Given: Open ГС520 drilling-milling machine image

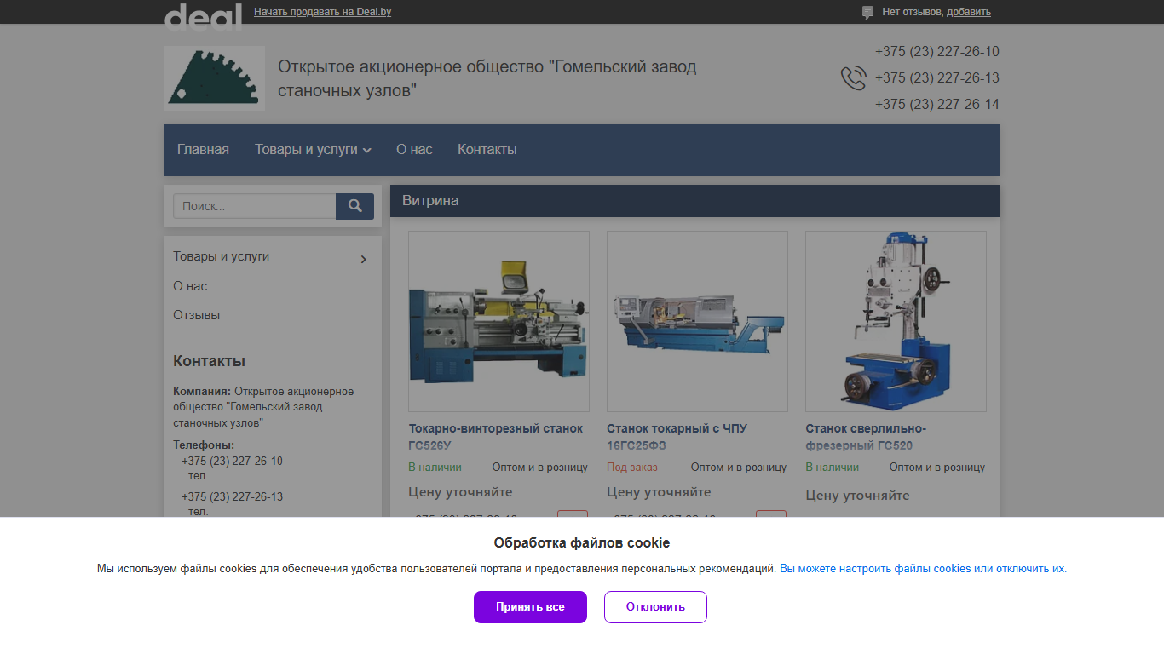Looking at the screenshot, I should 896,322.
